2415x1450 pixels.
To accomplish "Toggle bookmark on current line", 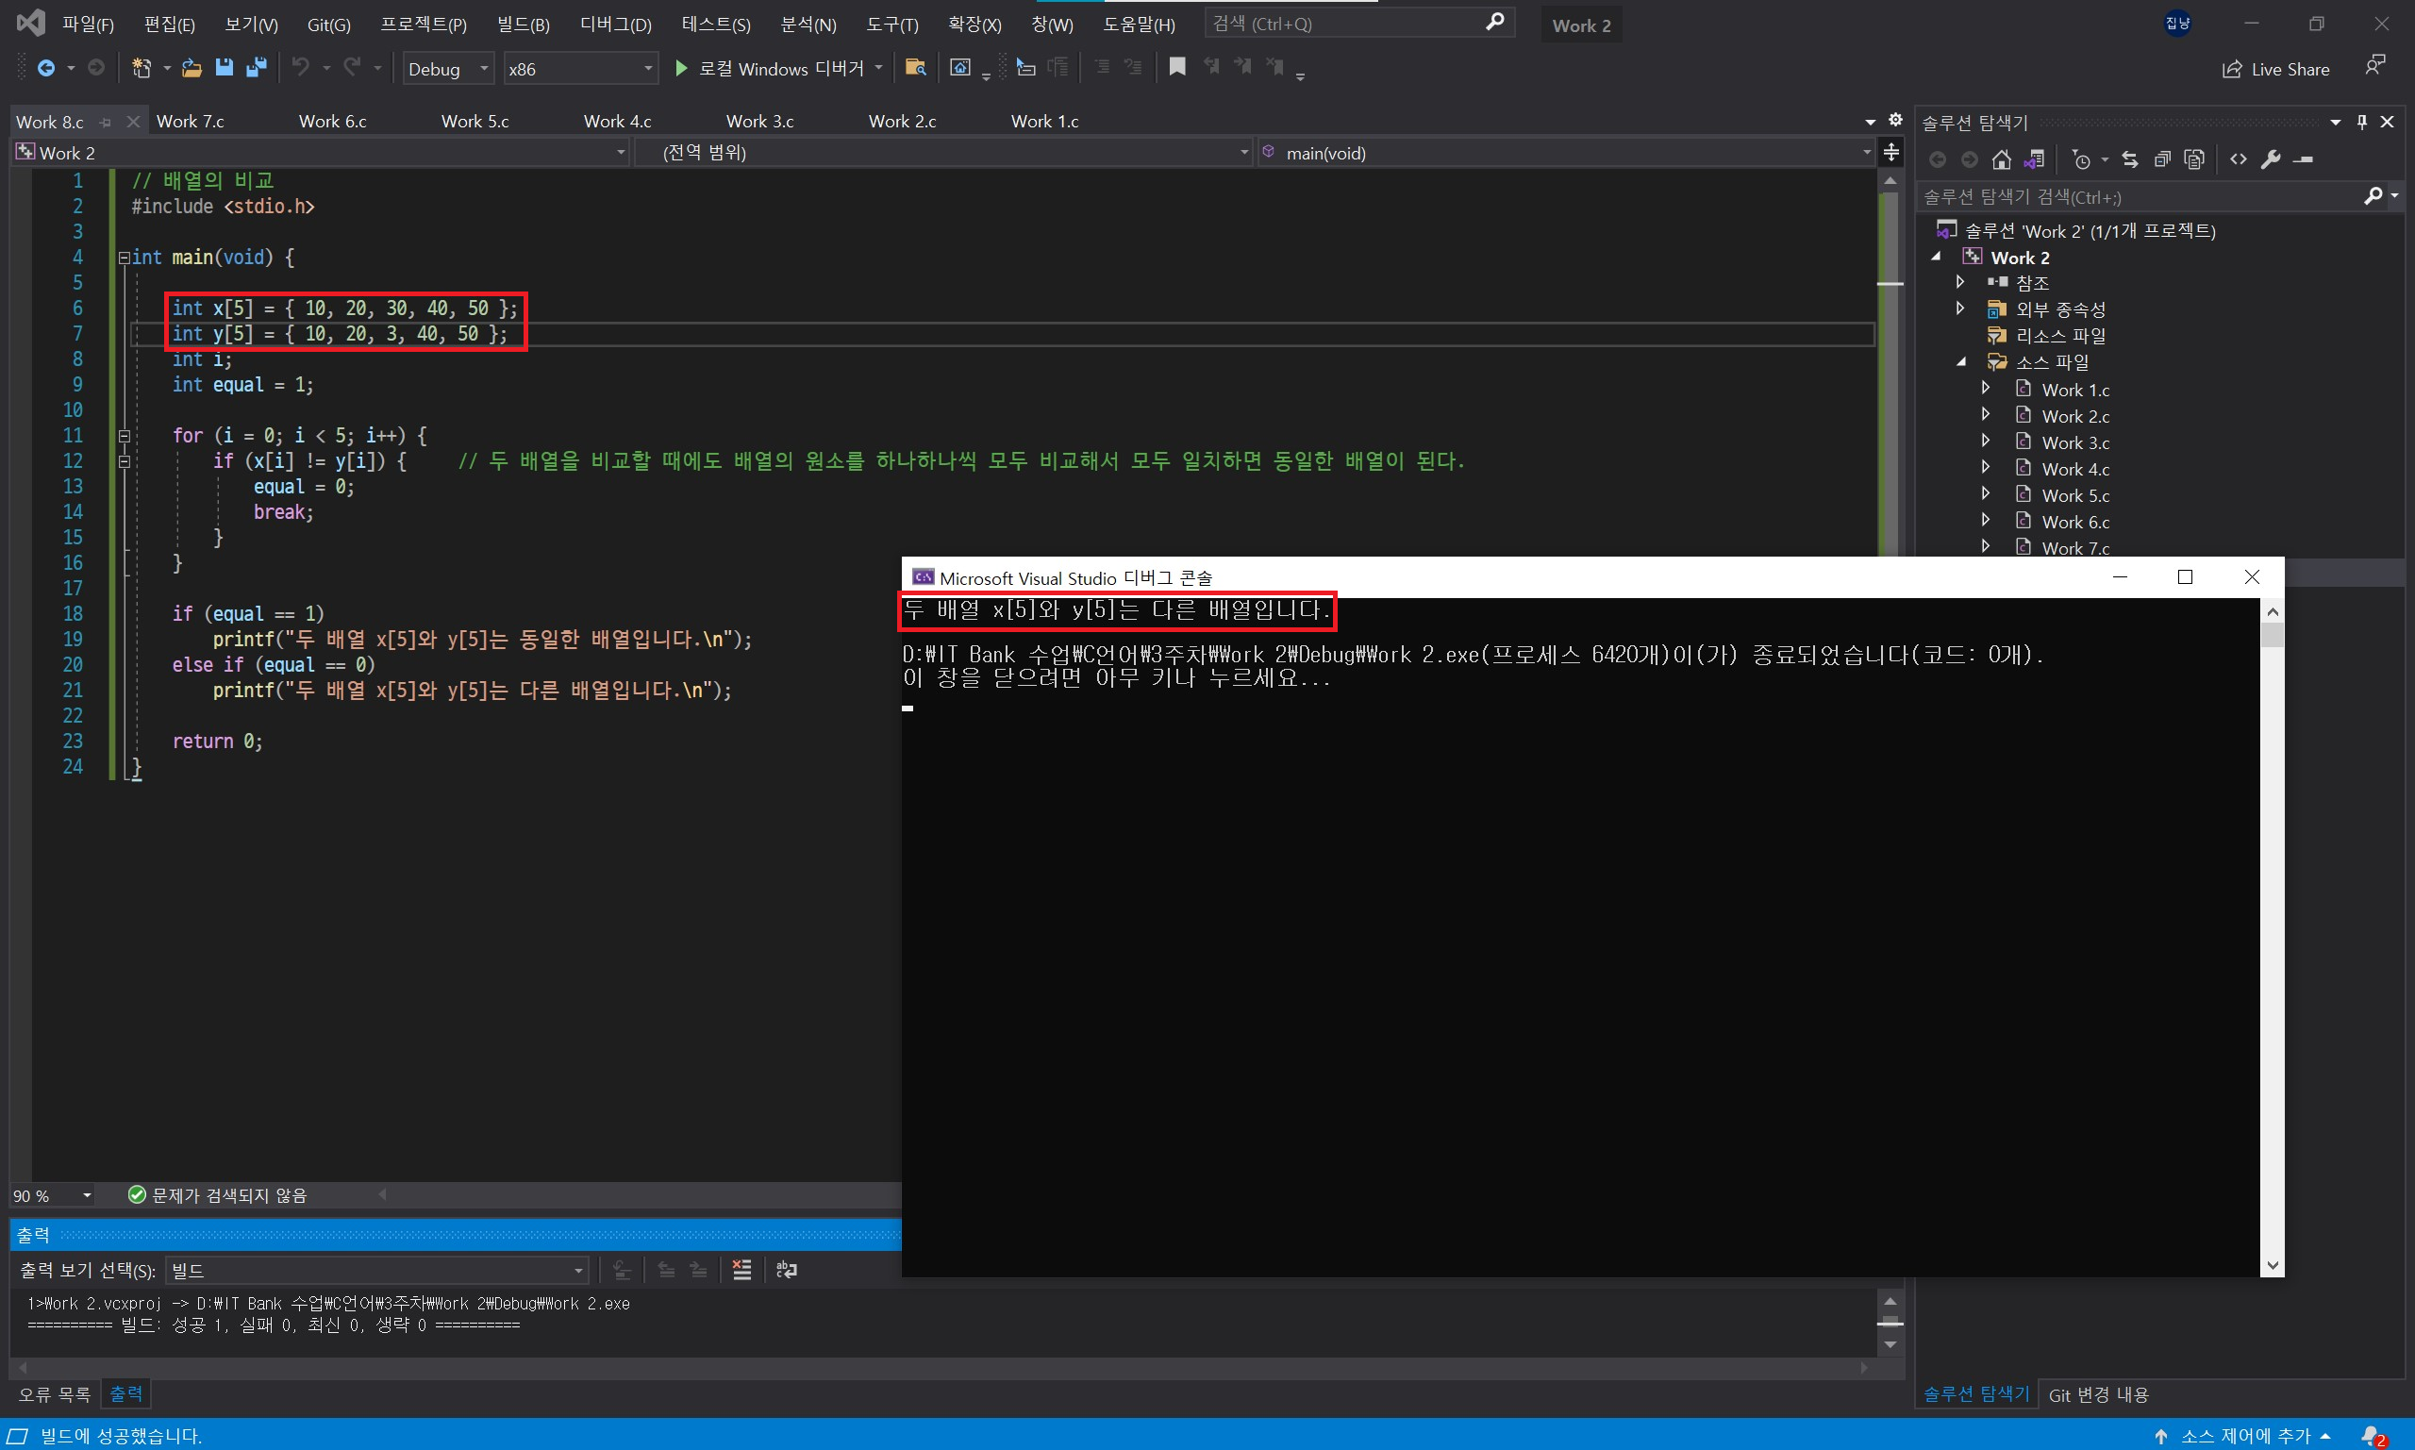I will tap(1177, 66).
